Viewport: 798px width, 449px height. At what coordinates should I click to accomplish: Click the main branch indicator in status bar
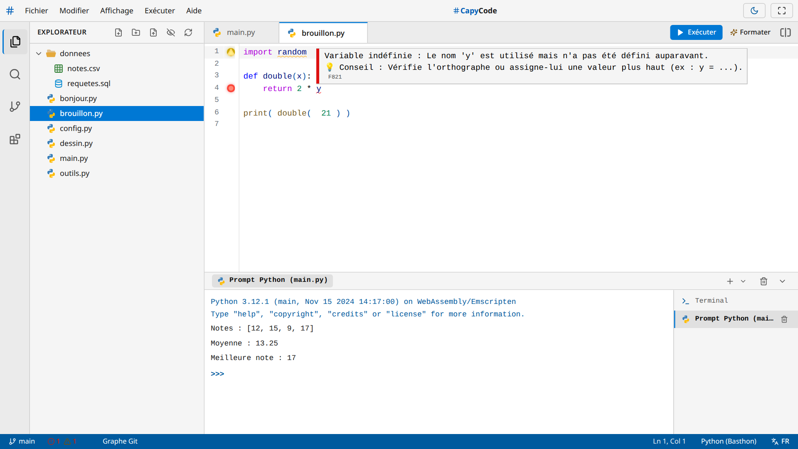[x=22, y=442]
